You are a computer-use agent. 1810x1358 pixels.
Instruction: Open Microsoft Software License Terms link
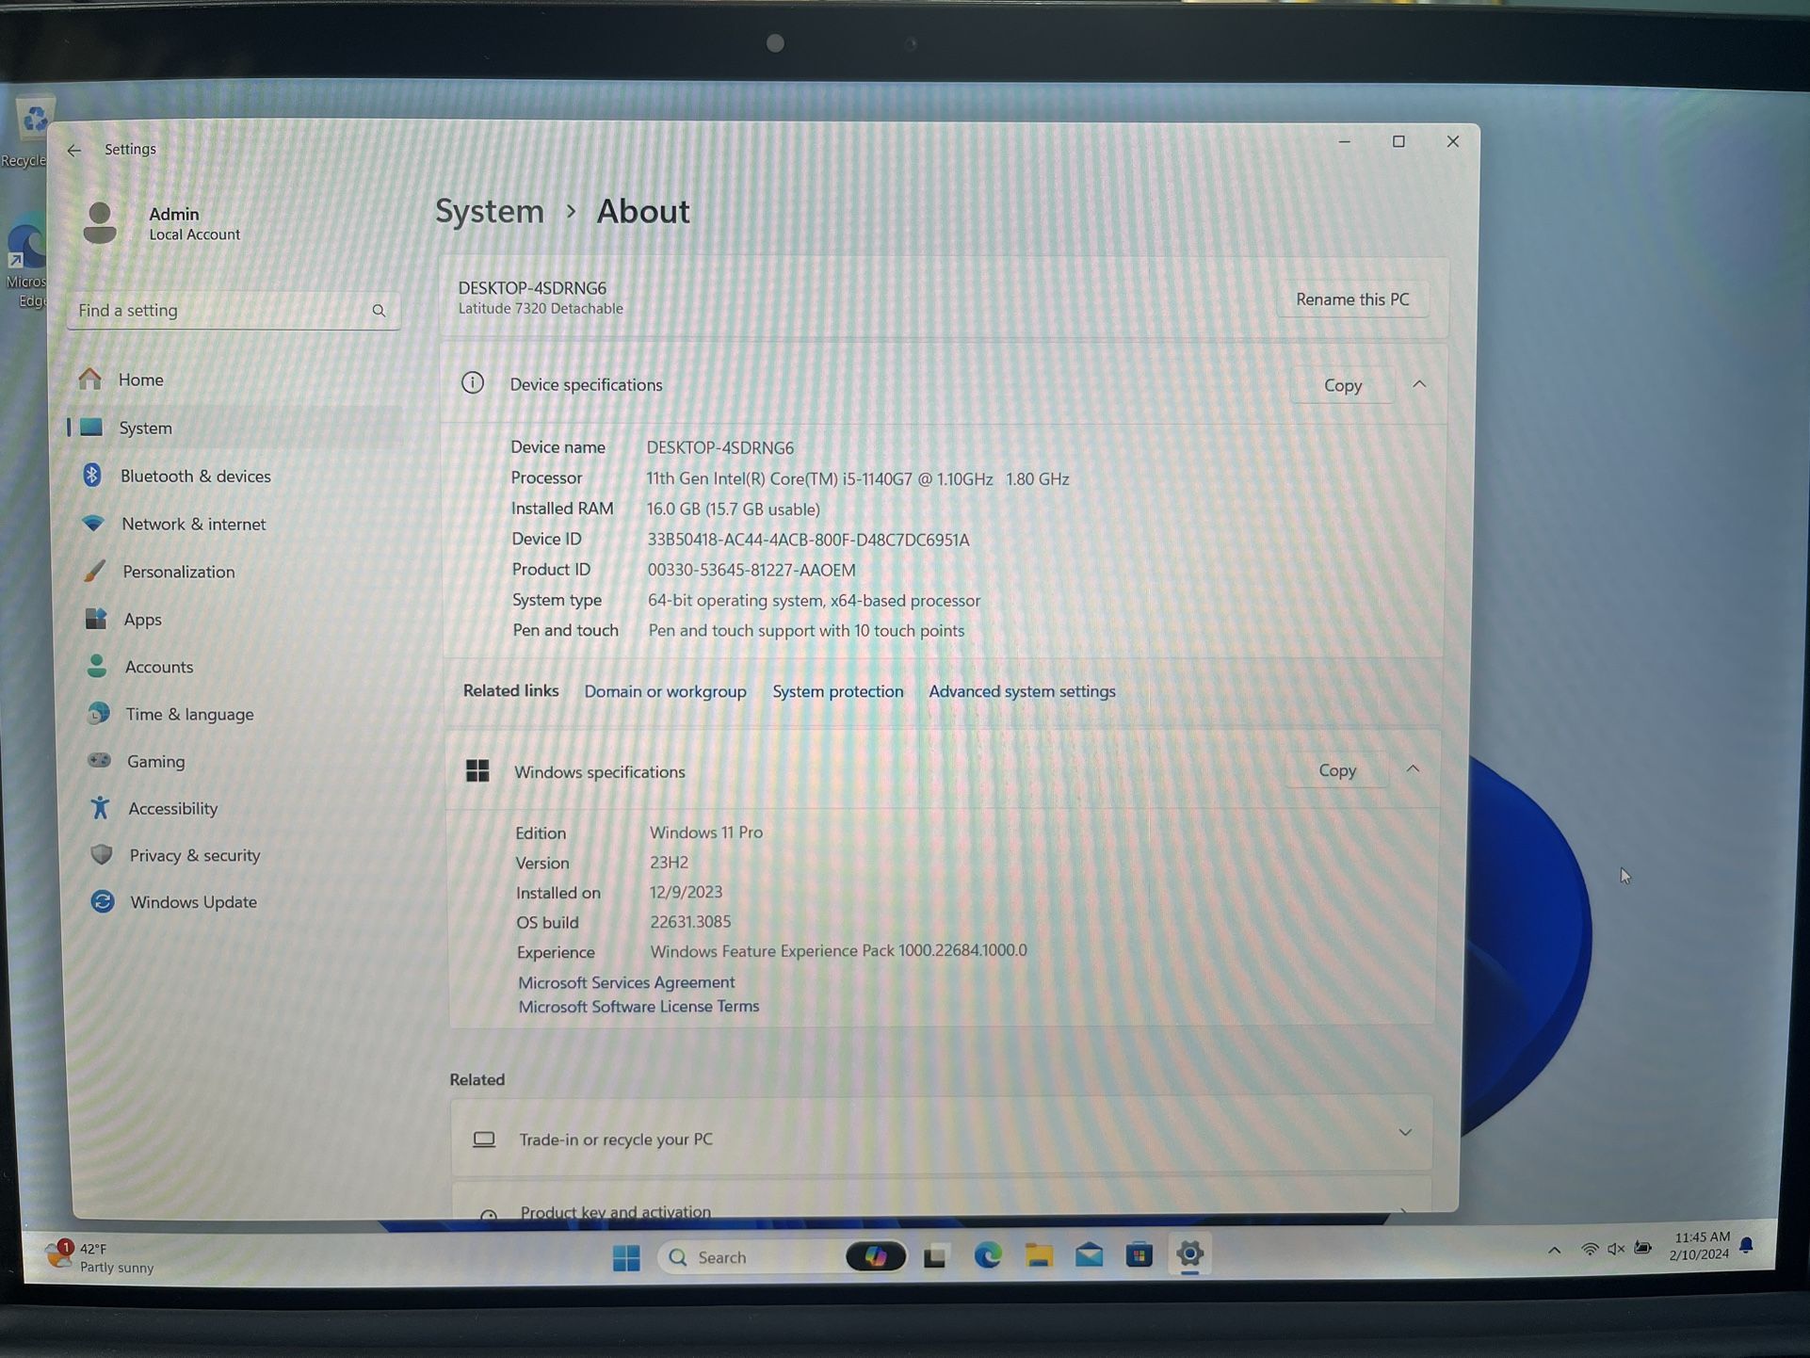point(638,1007)
